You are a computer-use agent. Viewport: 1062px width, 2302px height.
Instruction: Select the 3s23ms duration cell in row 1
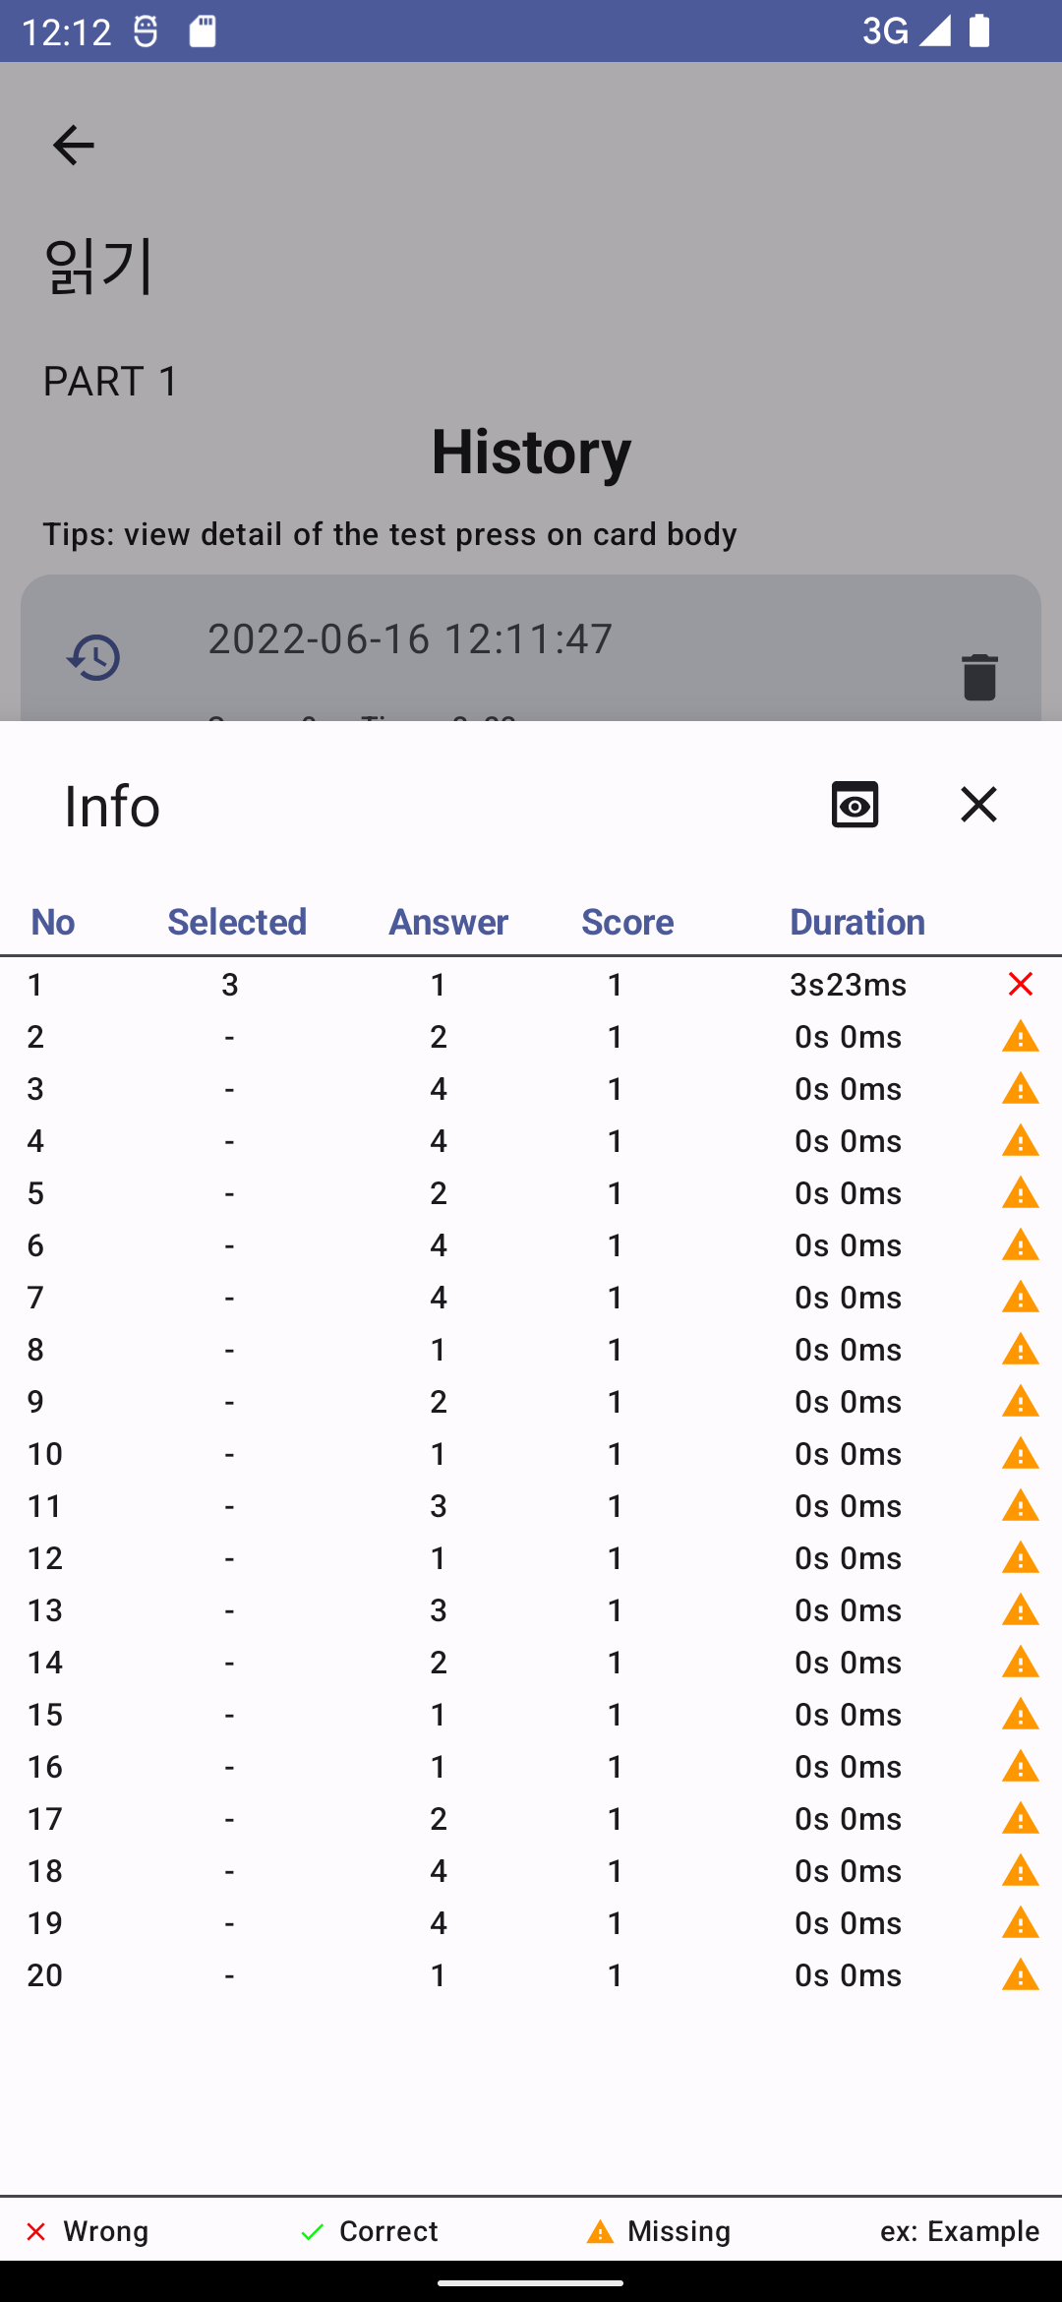tap(848, 985)
